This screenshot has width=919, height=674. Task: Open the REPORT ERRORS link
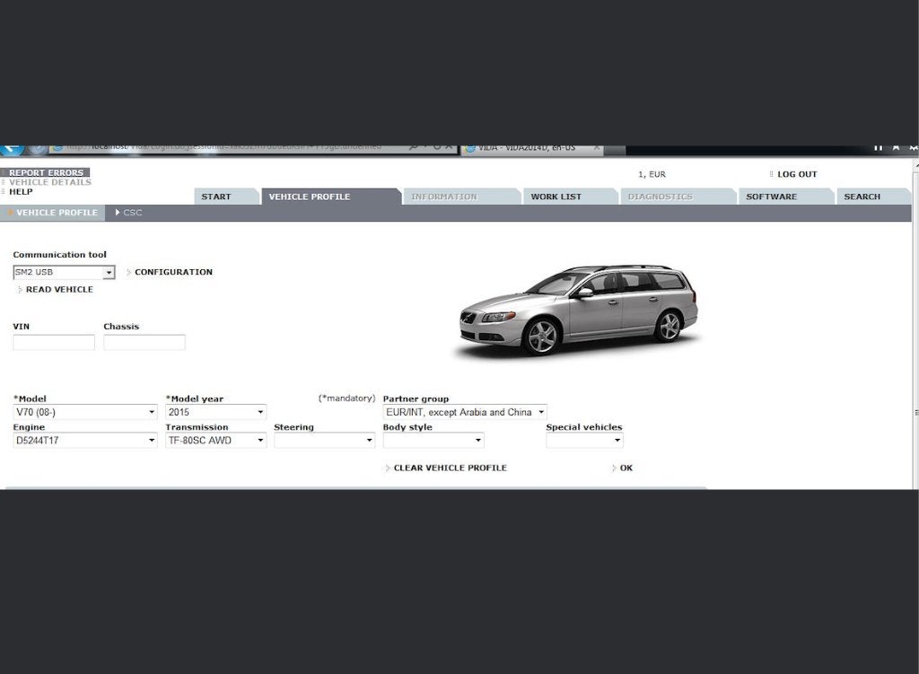click(47, 172)
